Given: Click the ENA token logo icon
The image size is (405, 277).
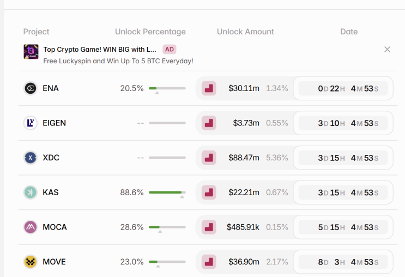Looking at the screenshot, I should click(x=31, y=88).
